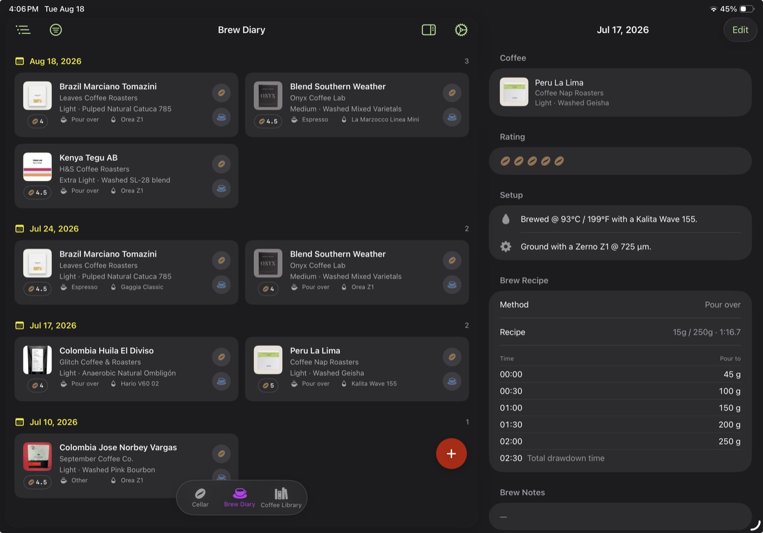763x533 pixels.
Task: Select the Aug 18, 2026 date header
Action: [x=55, y=61]
